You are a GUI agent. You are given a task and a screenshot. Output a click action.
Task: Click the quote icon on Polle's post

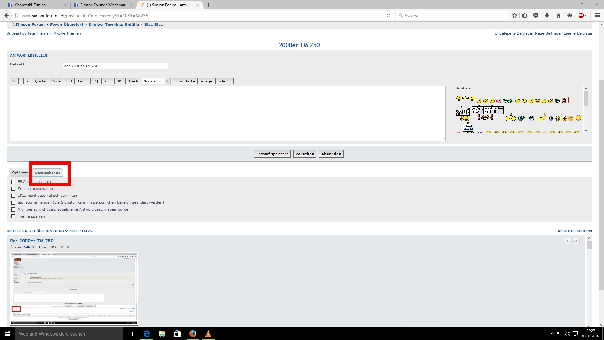(576, 241)
